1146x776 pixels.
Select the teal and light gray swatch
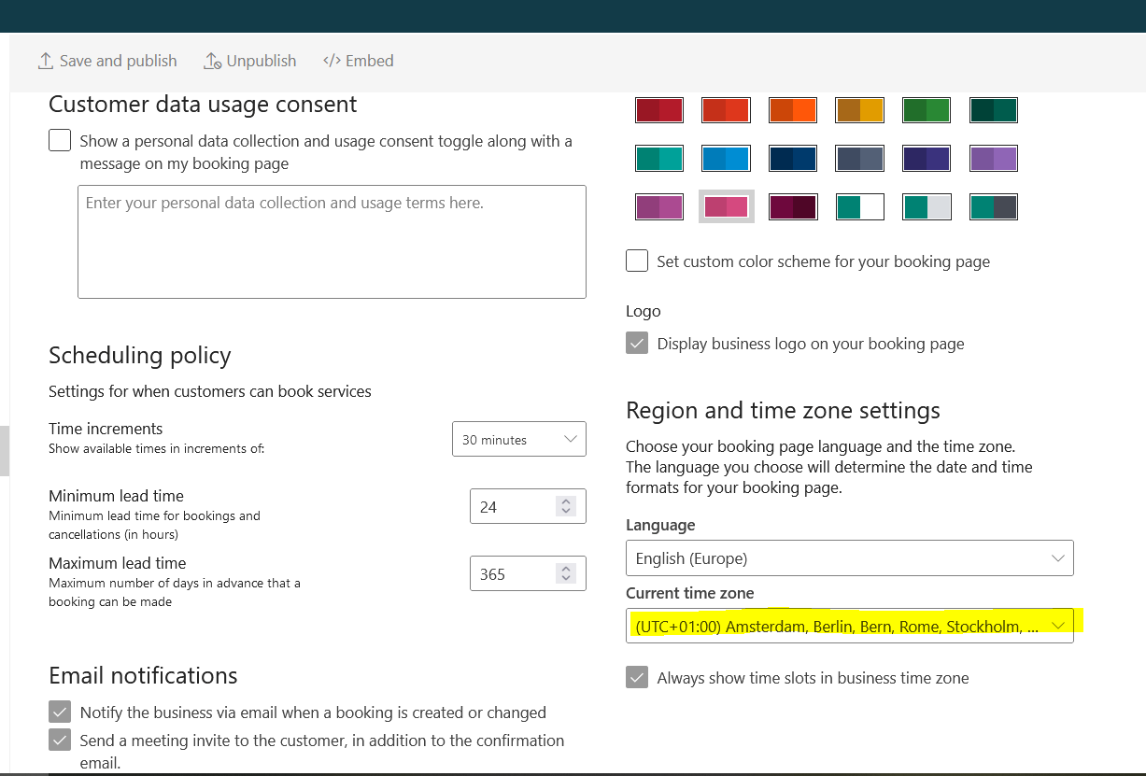pos(927,206)
